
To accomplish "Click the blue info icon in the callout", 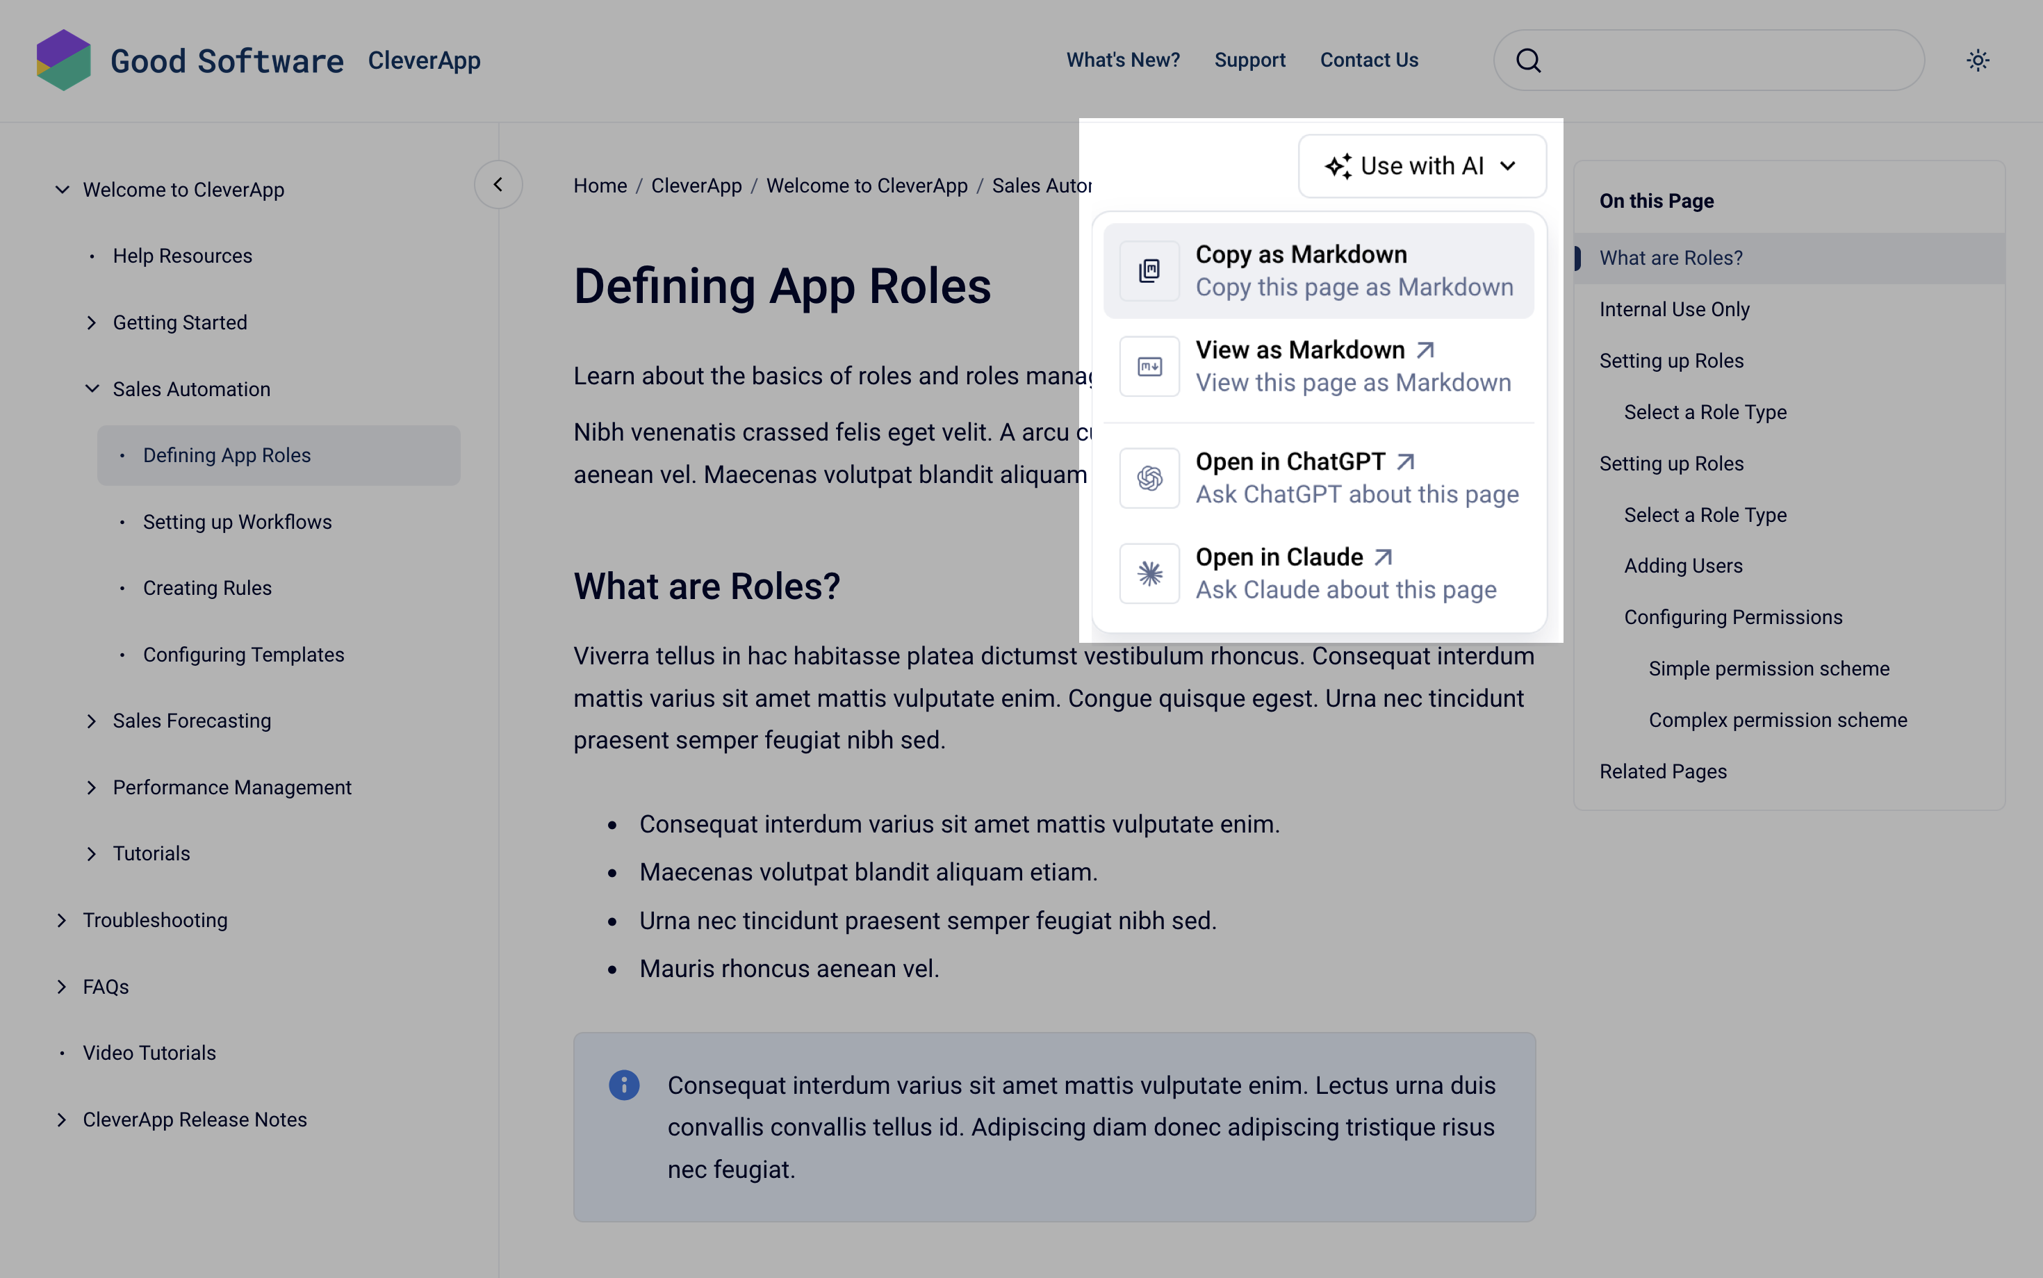I will (x=625, y=1086).
